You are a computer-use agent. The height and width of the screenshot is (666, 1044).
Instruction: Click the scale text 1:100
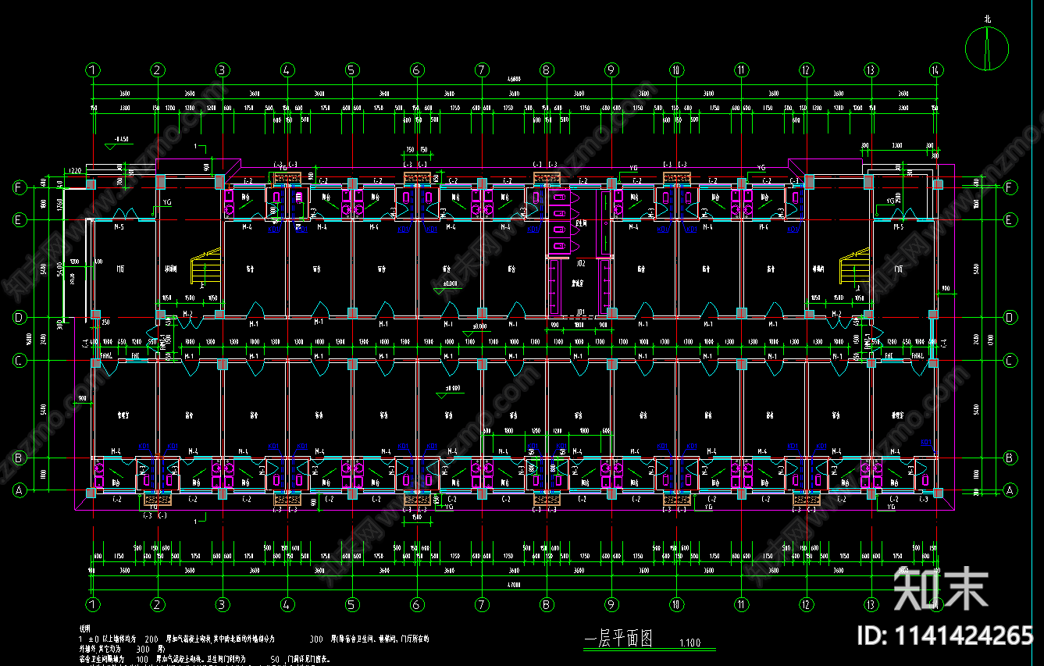point(690,643)
